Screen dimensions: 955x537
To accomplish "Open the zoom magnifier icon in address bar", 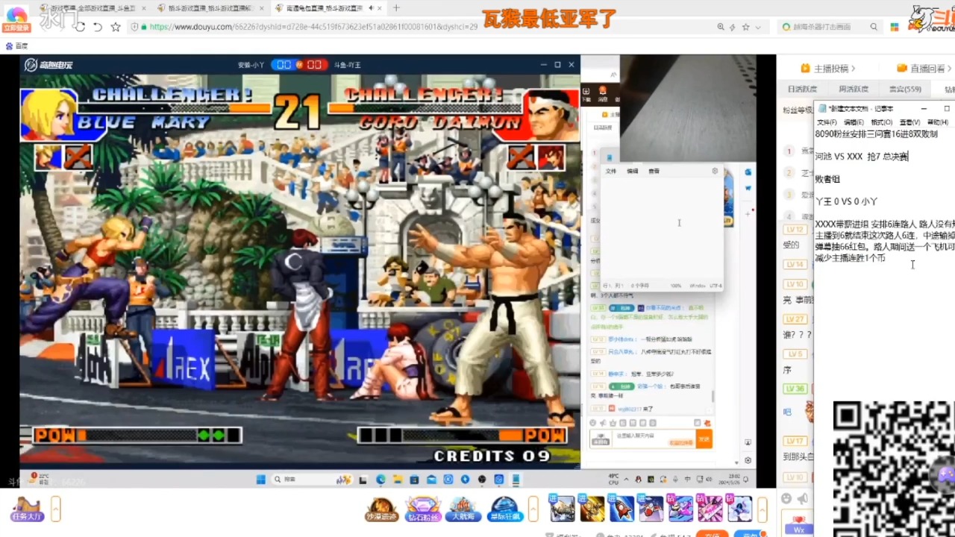I will (721, 27).
